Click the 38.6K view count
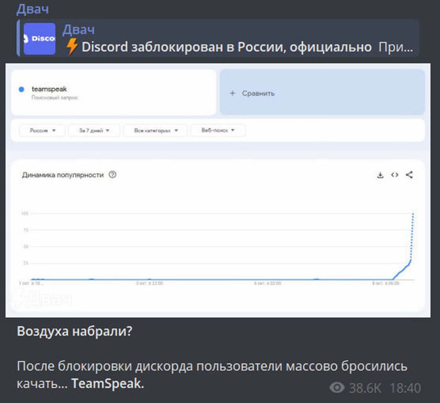The width and height of the screenshot is (440, 403). (x=365, y=388)
